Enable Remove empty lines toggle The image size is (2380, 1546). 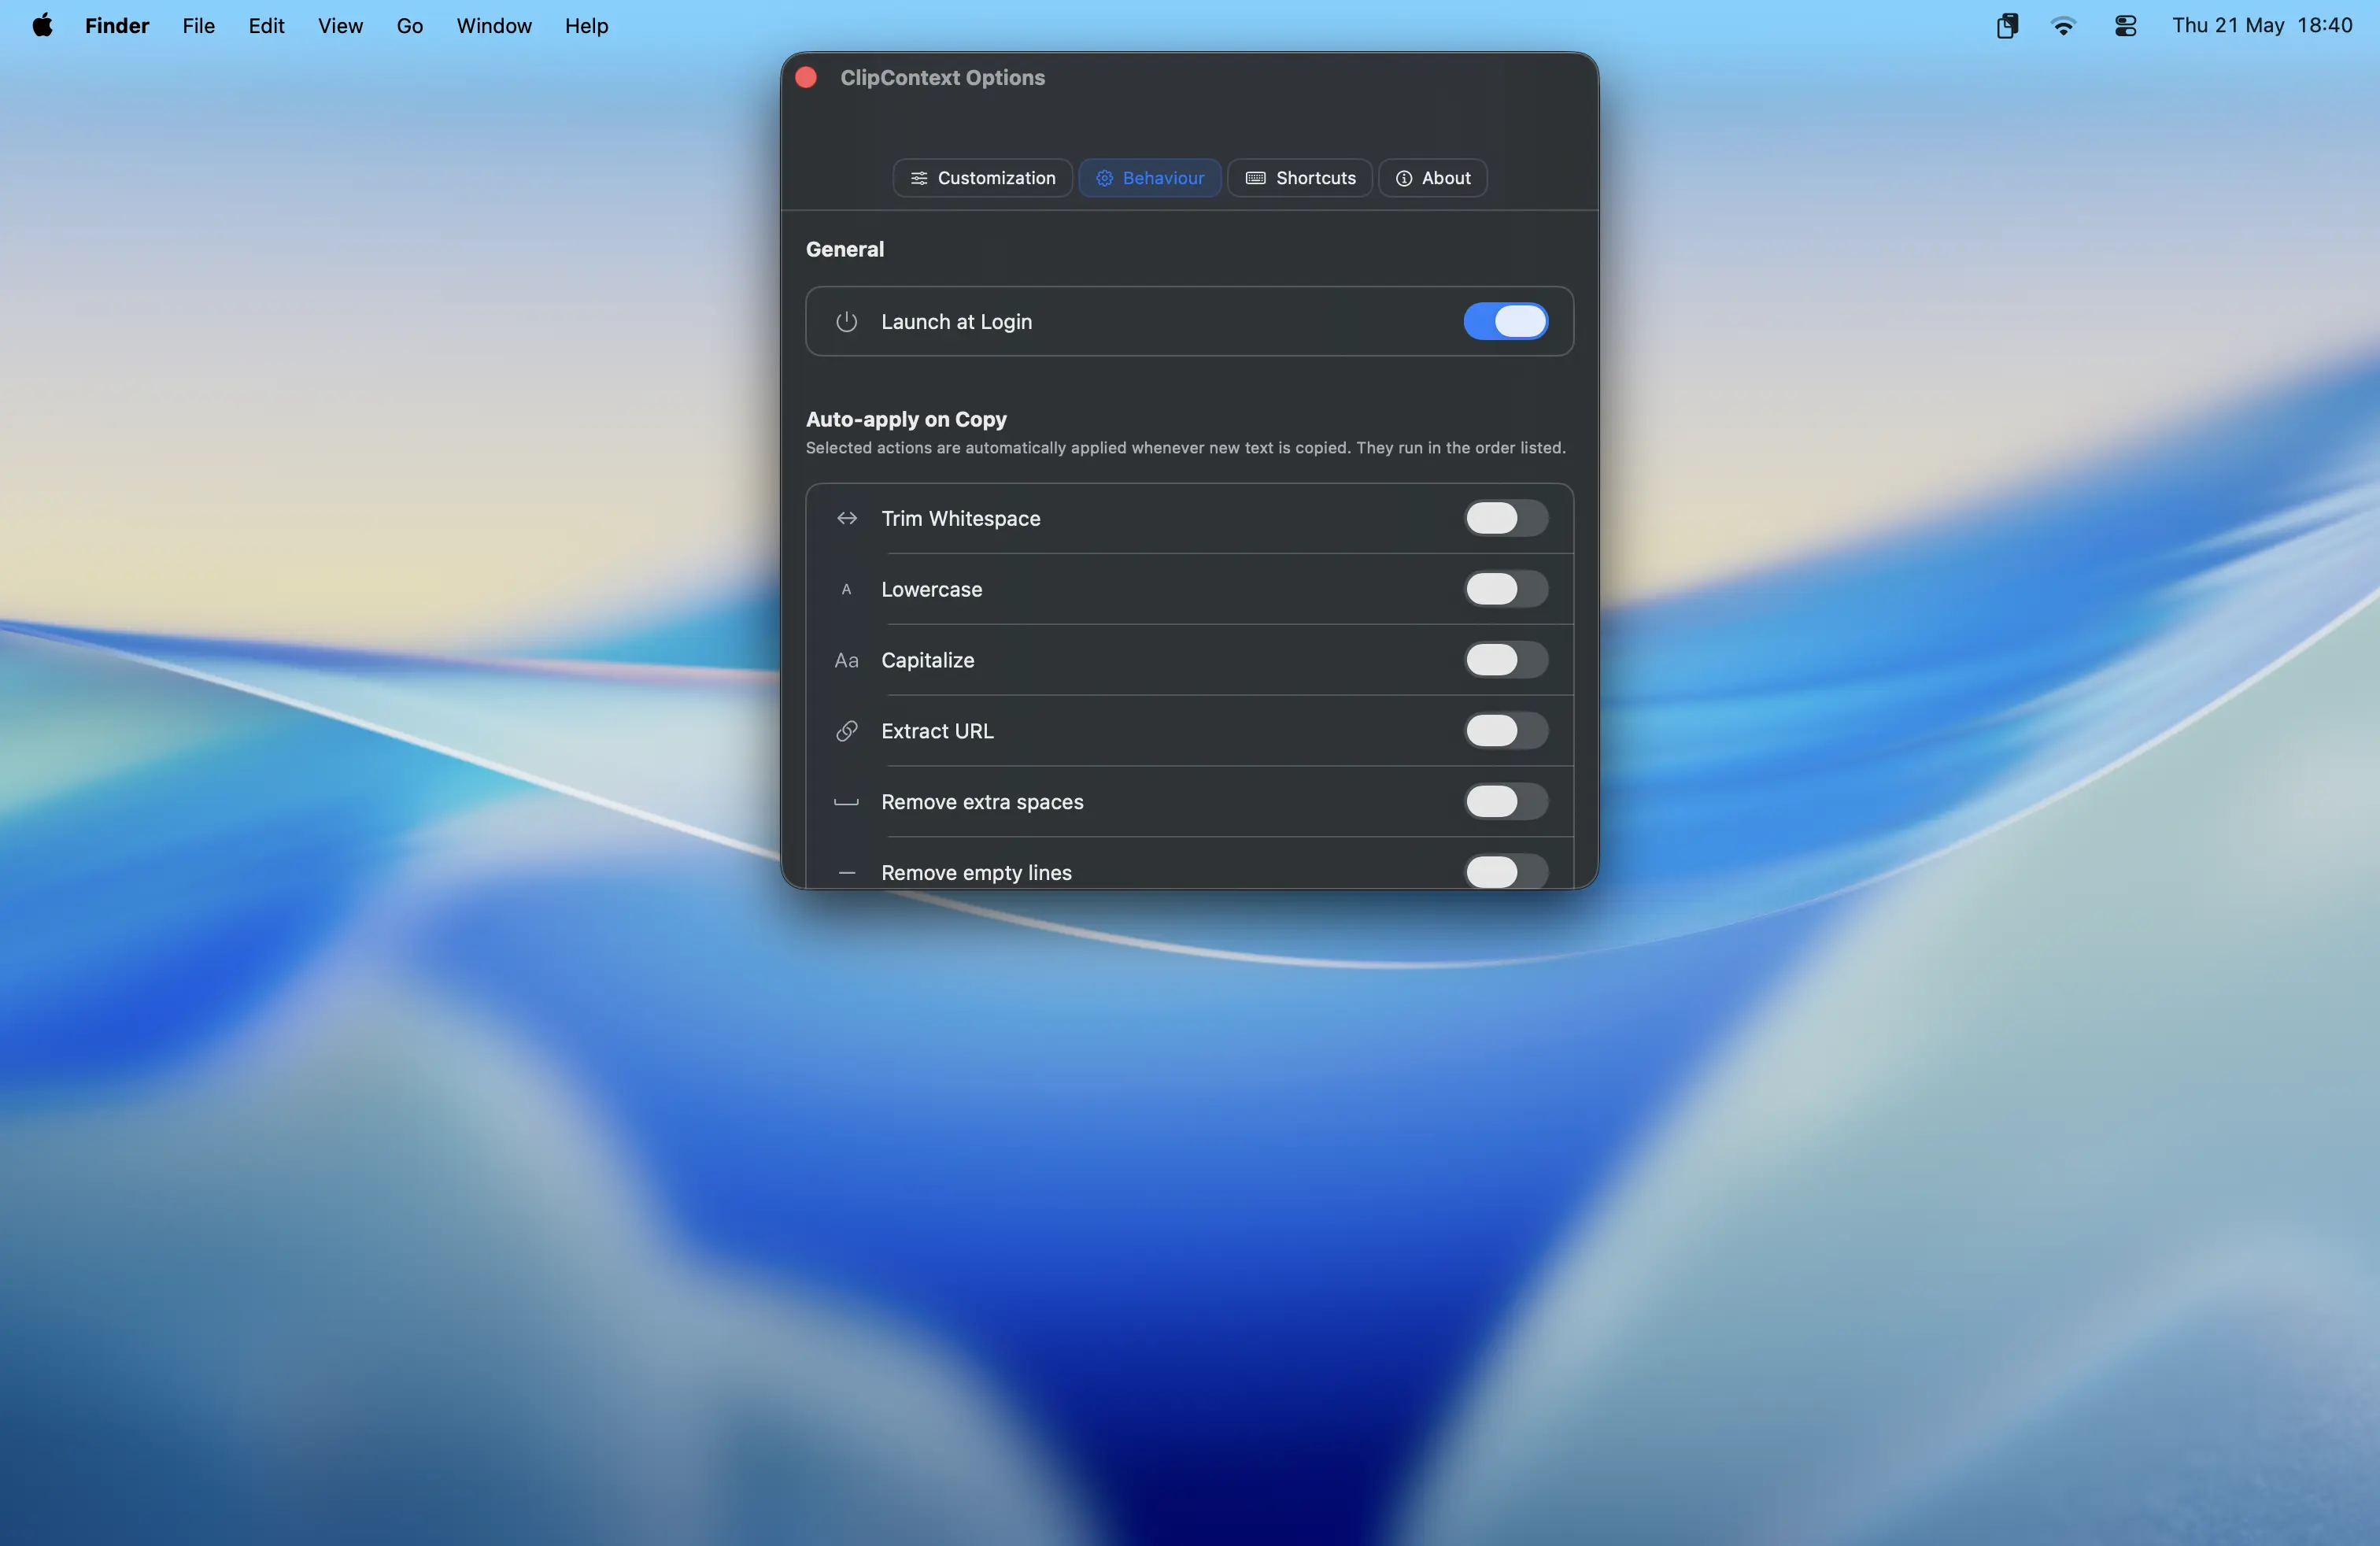coord(1505,872)
